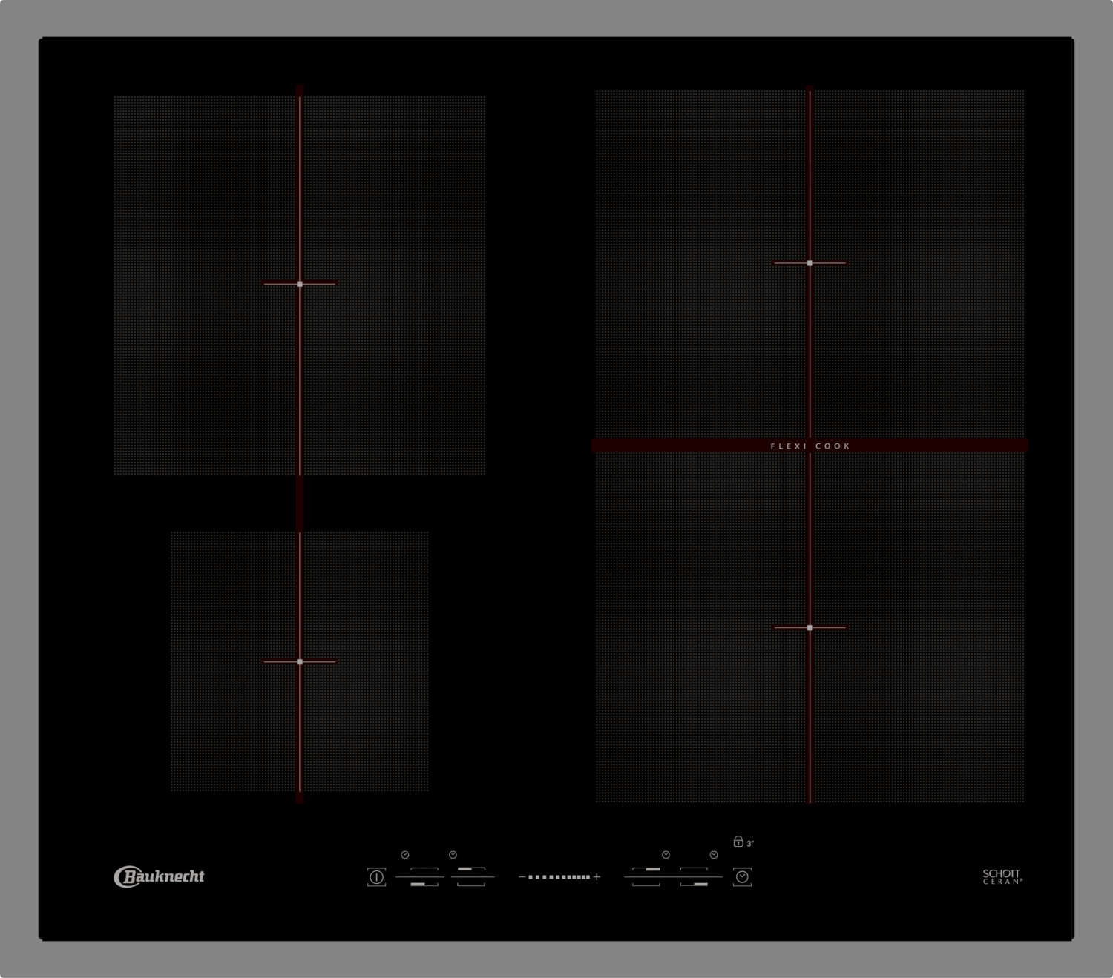Select the rear-left cooking zone selector

[x=473, y=877]
